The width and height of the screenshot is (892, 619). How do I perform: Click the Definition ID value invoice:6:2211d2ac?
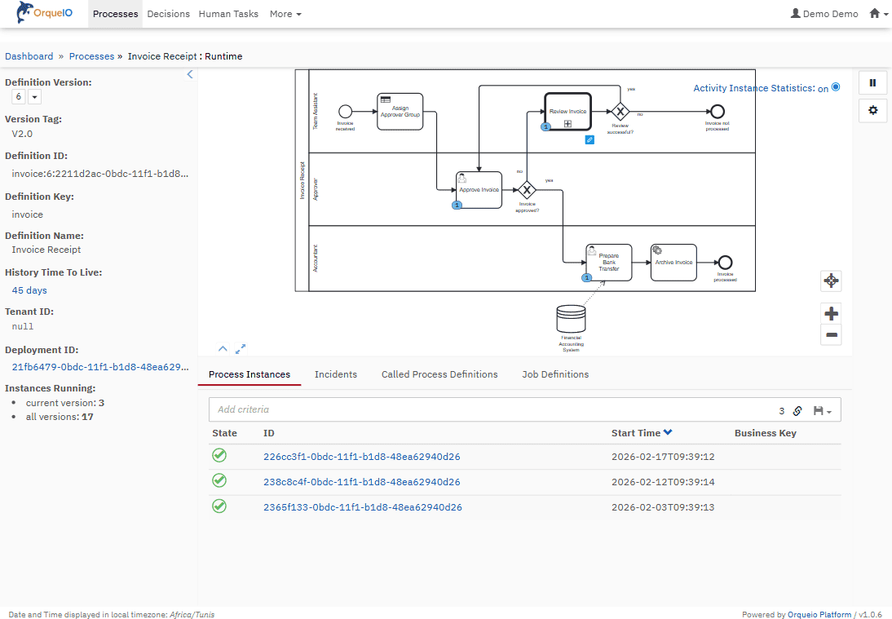(100, 174)
